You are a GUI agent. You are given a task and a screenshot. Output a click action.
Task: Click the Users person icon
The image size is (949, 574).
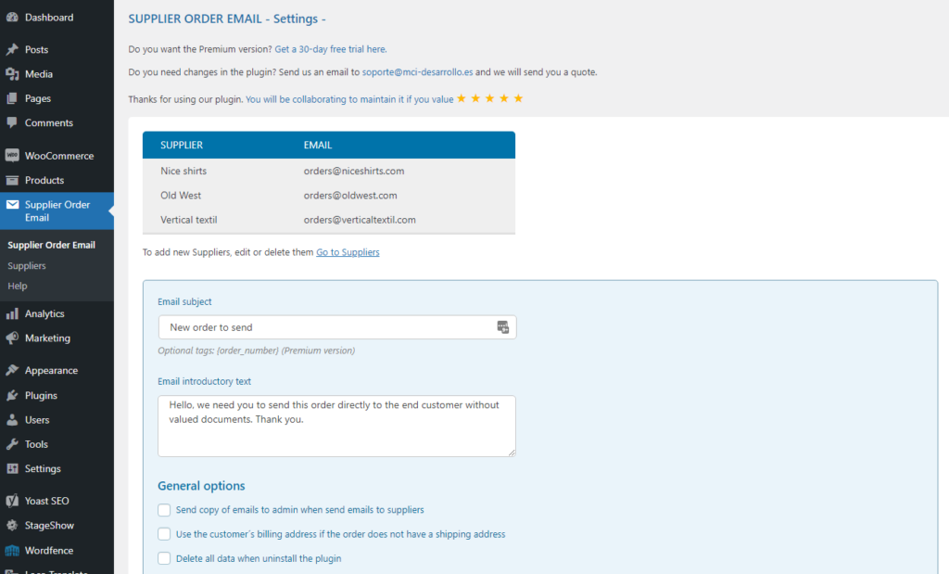tap(12, 419)
